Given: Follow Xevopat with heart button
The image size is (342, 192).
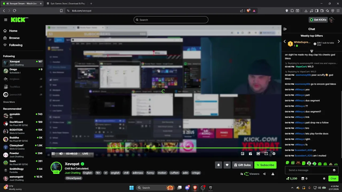Looking at the screenshot, I should coord(227,165).
